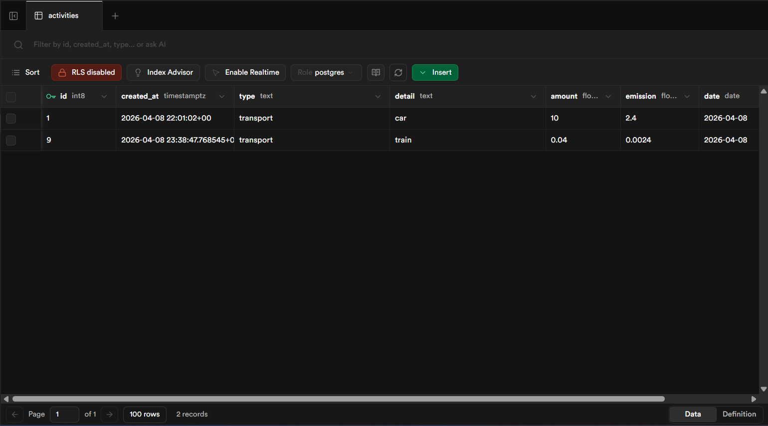
Task: Click the green Insert button
Action: [435, 72]
